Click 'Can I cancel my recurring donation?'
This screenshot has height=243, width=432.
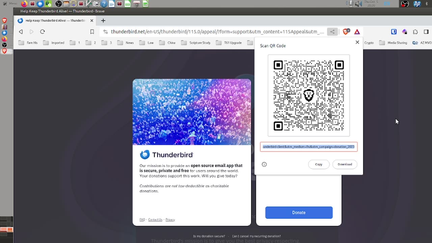(x=256, y=236)
